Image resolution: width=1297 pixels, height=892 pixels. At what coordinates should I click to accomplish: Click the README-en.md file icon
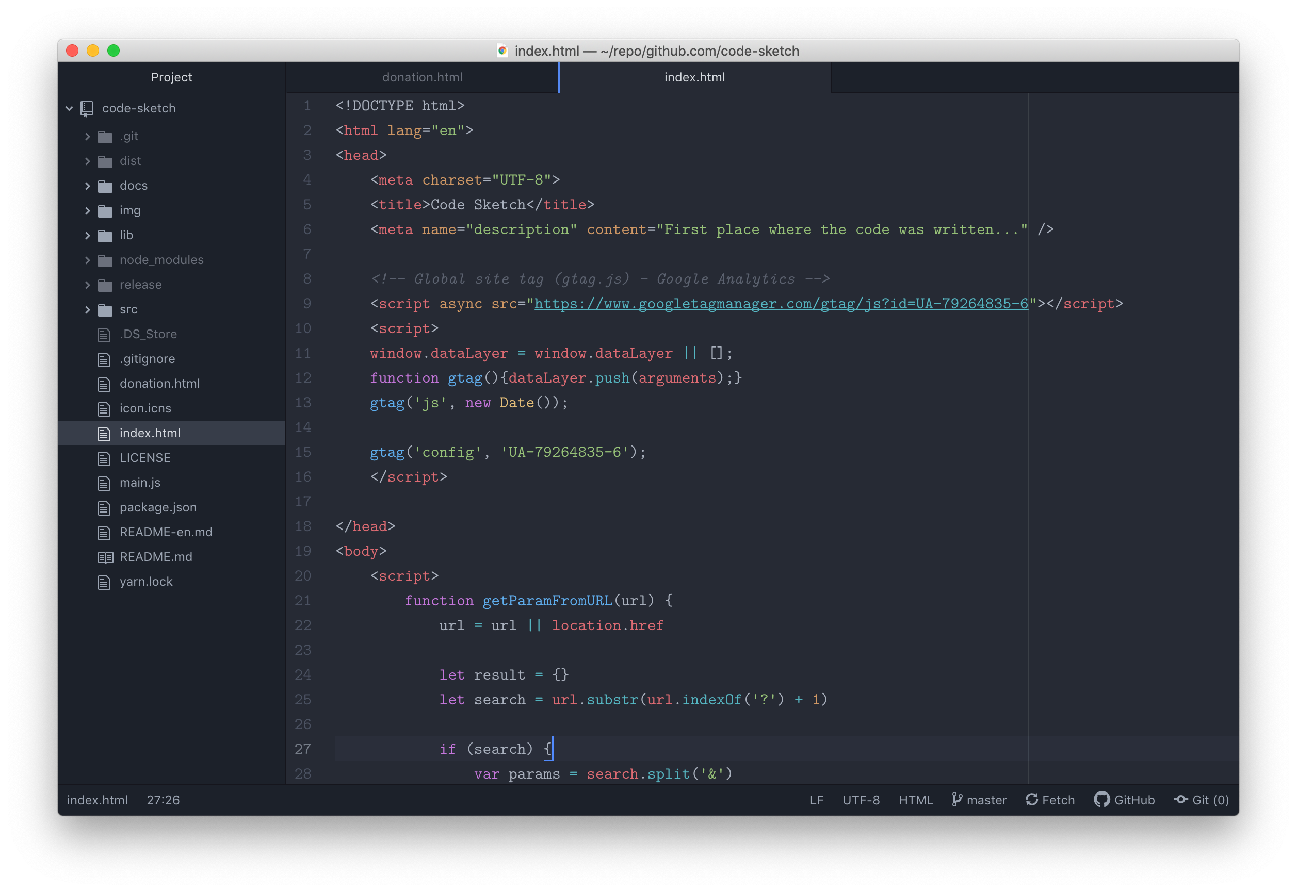point(104,533)
